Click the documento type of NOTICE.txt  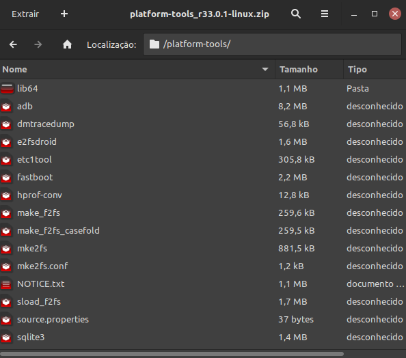coord(375,284)
